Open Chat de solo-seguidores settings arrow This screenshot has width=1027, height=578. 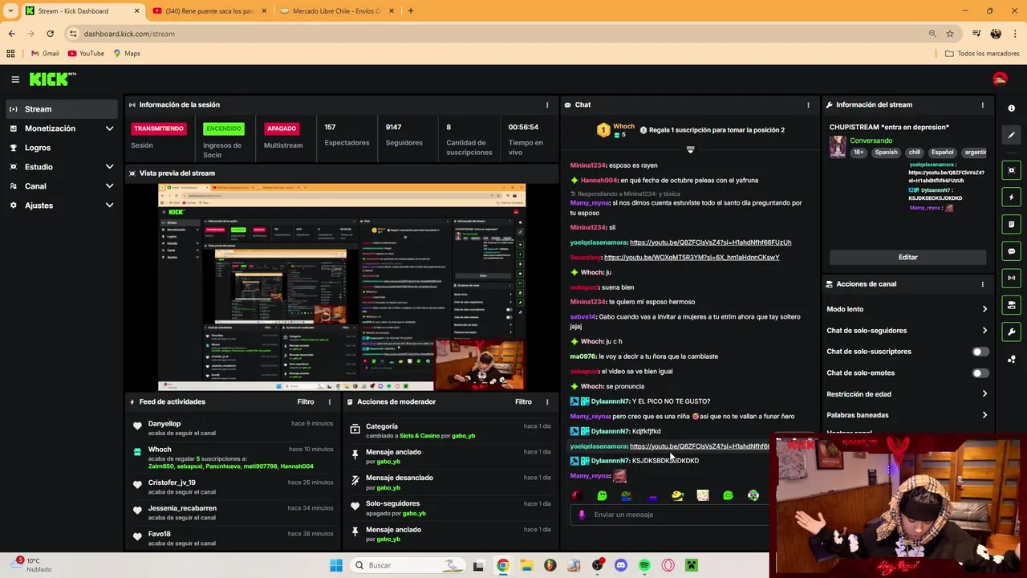[x=984, y=331]
